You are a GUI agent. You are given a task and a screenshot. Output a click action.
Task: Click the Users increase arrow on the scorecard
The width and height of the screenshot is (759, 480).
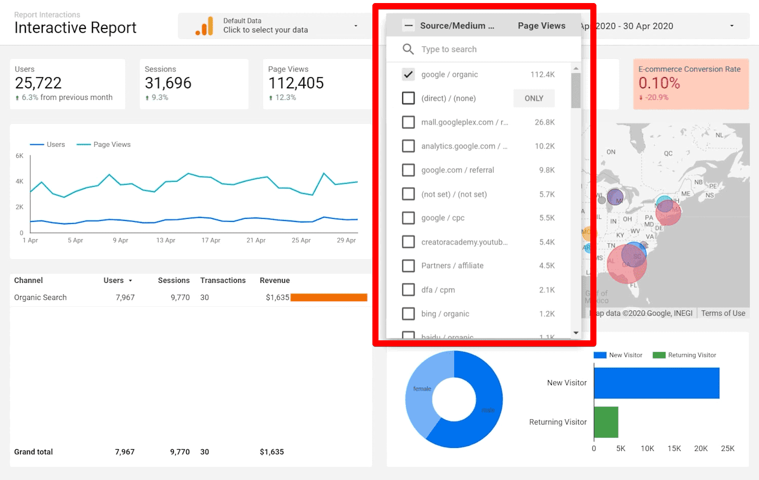pyautogui.click(x=17, y=98)
